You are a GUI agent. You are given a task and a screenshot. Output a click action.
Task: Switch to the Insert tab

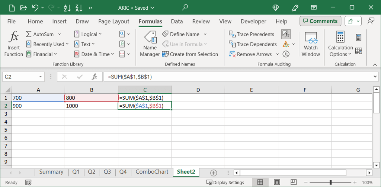click(x=59, y=21)
